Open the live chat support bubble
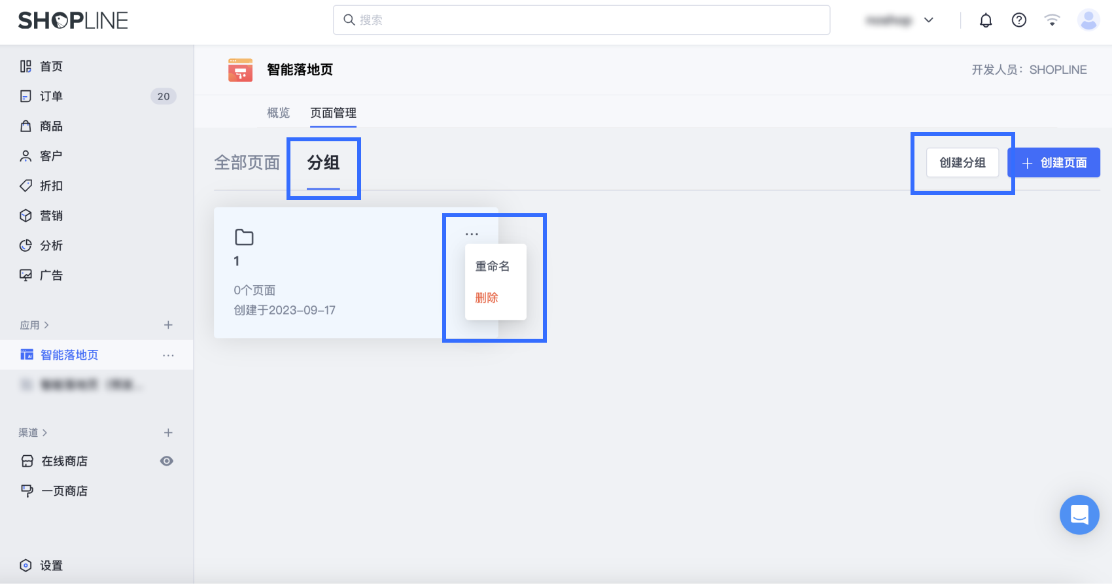Screen dimensions: 1112x584 (x=1079, y=515)
